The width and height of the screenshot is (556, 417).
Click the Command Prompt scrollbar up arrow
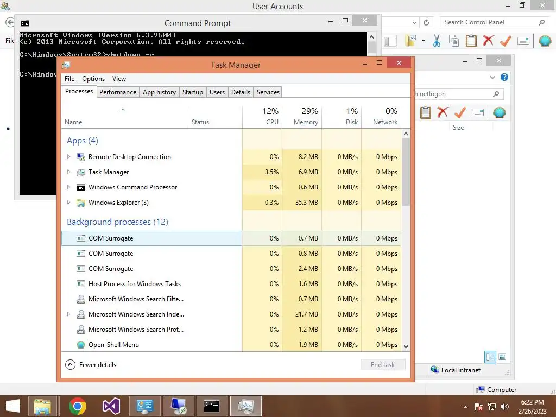click(x=371, y=37)
